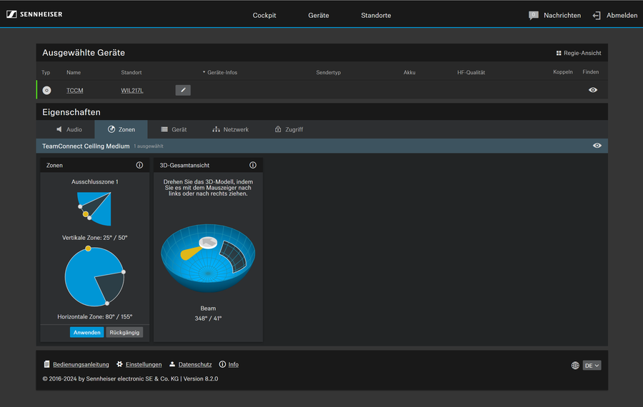
Task: Open the WIL217L location link
Action: [x=132, y=91]
